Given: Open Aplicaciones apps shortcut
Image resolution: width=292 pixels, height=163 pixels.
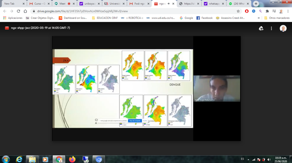Looking at the screenshot, I should click(13, 18).
